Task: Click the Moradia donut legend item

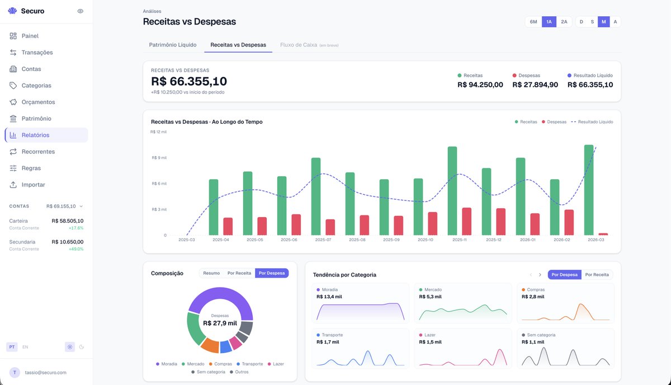Action: pos(167,364)
